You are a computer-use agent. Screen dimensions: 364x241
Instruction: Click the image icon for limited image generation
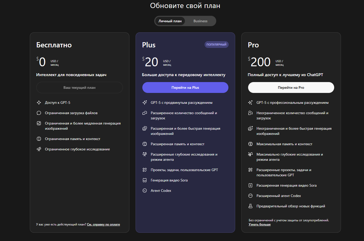point(39,123)
